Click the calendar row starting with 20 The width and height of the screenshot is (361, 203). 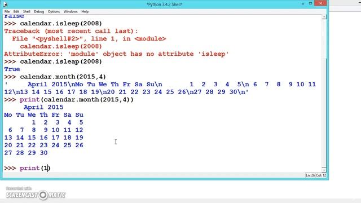pyautogui.click(x=44, y=145)
